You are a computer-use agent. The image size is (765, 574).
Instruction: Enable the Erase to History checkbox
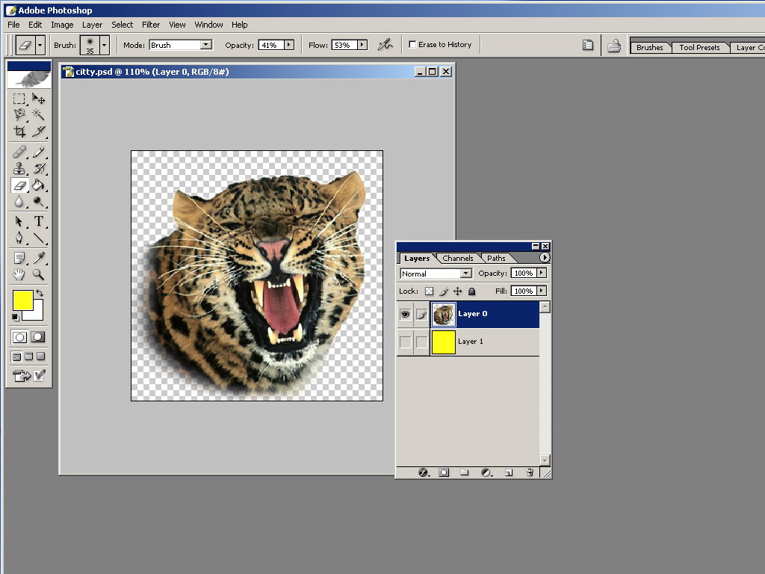(x=412, y=45)
